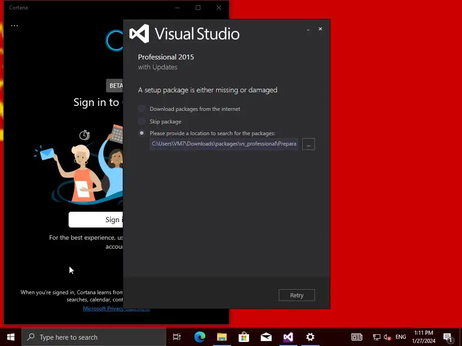Click the Cortana circle logo

point(114,40)
